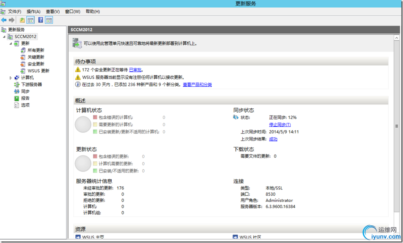Click the scroll up arrow of main pane

click(397, 38)
